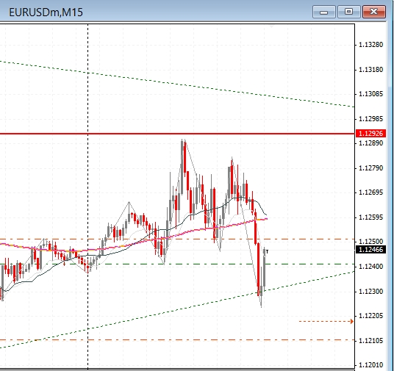The height and width of the screenshot is (371, 394).
Task: Restore the chart window using the middle title button
Action: [x=348, y=12]
